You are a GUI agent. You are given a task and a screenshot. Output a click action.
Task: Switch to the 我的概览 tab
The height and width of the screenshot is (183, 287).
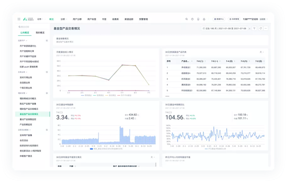point(40,32)
